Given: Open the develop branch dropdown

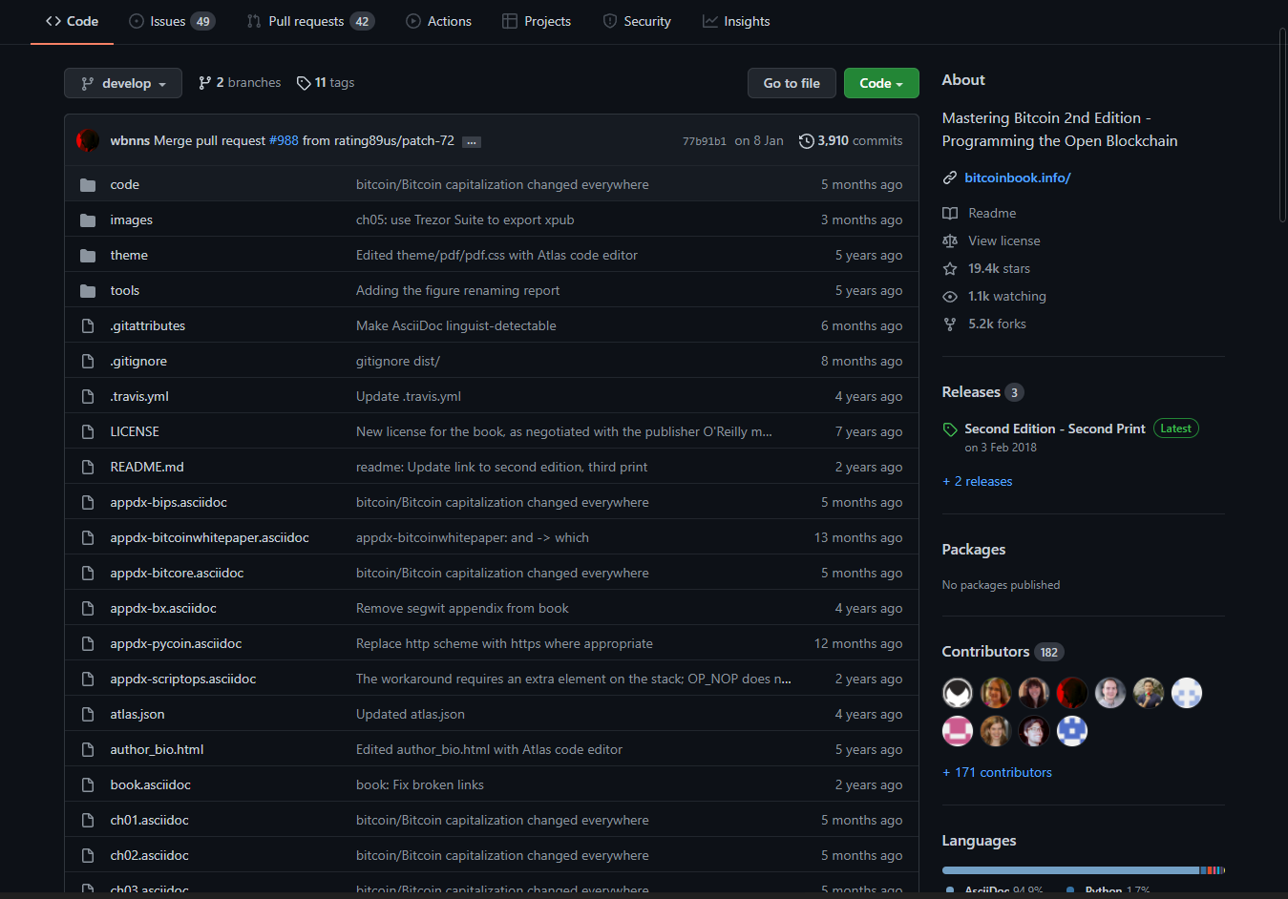Looking at the screenshot, I should click(x=122, y=83).
